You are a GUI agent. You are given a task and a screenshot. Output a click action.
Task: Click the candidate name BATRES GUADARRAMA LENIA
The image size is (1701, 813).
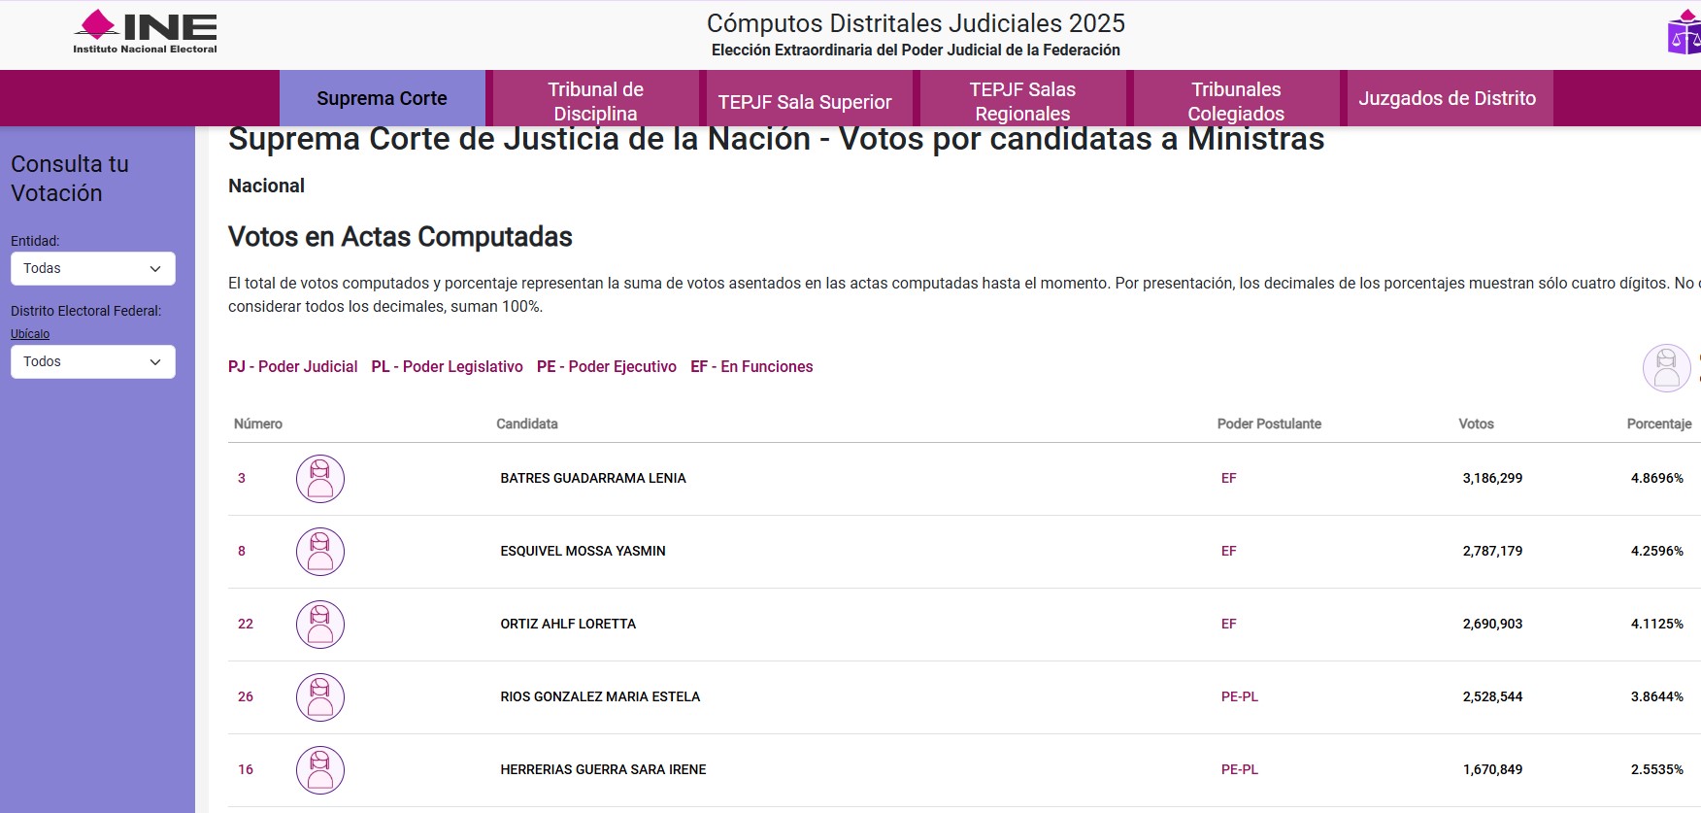593,478
